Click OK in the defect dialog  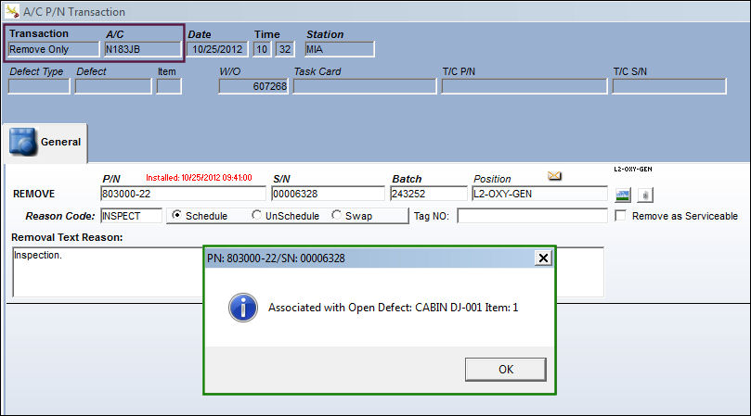tap(505, 369)
